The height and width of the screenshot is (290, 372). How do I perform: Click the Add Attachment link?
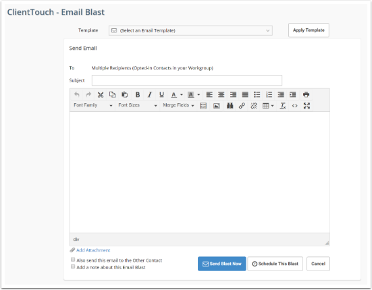click(x=93, y=250)
